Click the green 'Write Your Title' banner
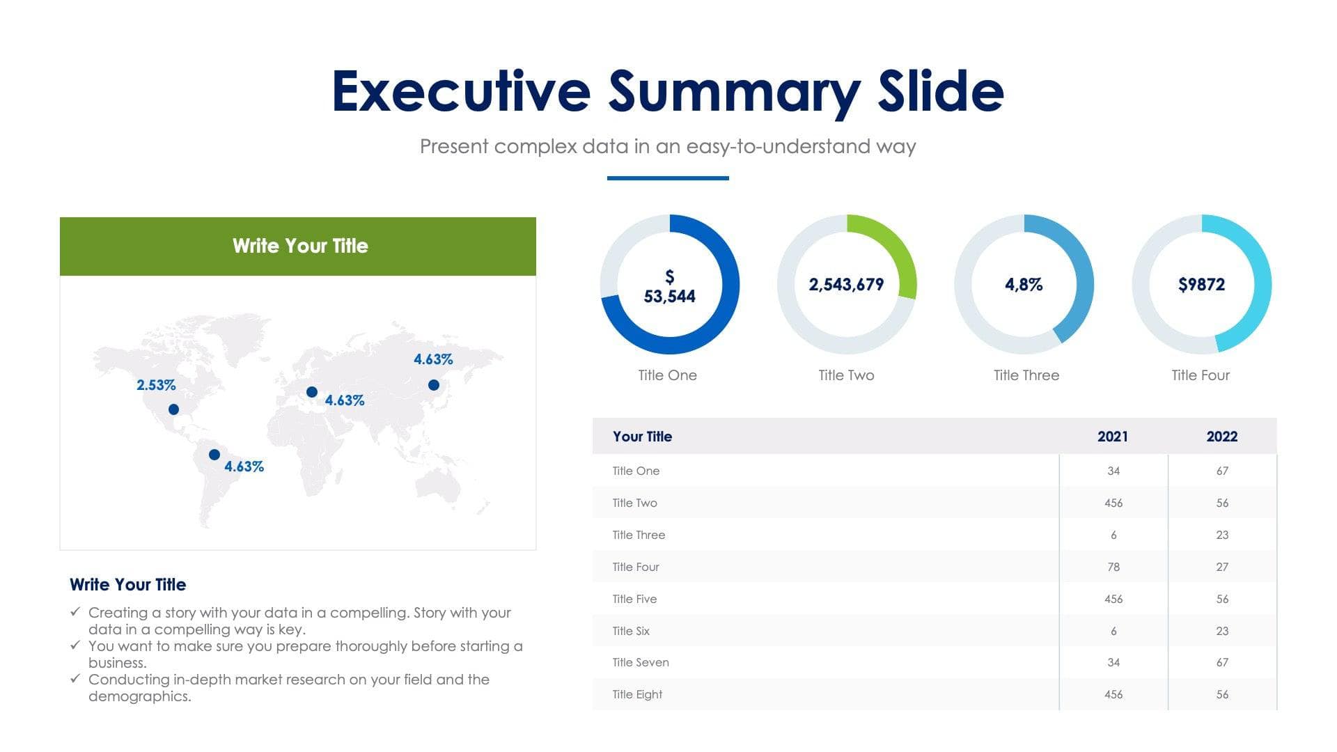 pyautogui.click(x=298, y=246)
